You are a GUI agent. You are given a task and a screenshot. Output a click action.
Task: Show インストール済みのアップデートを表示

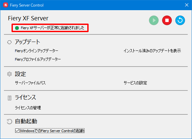click(x=152, y=51)
